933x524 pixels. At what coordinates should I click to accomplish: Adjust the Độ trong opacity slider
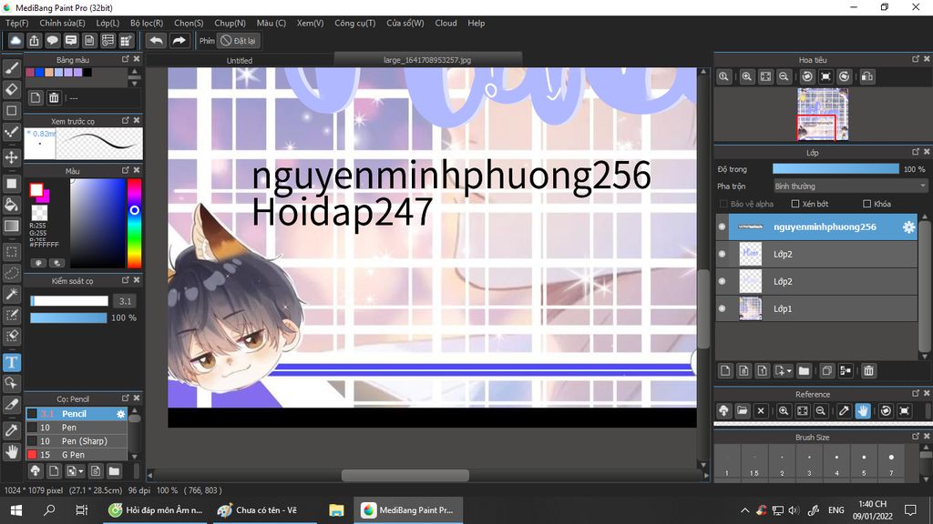(x=836, y=169)
